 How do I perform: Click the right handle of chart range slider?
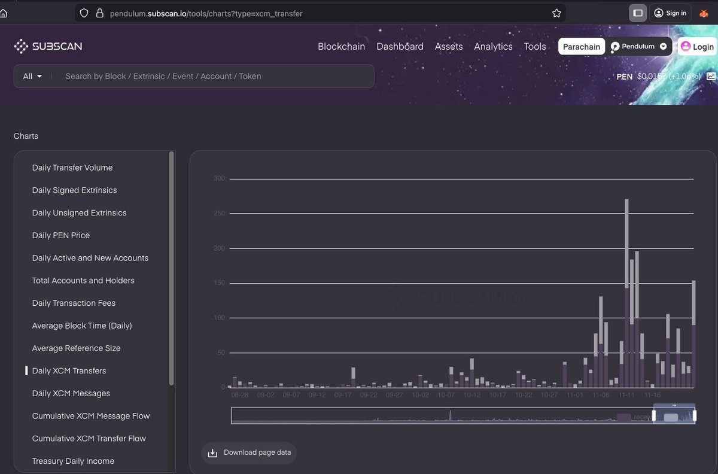pos(695,416)
